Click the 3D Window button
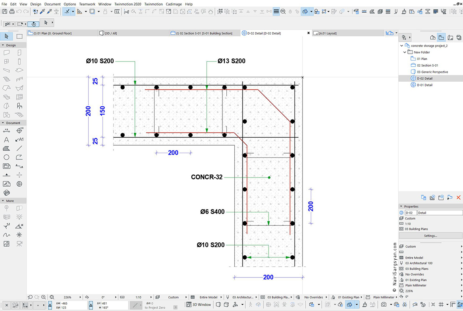The height and width of the screenshot is (311, 463). (x=199, y=305)
